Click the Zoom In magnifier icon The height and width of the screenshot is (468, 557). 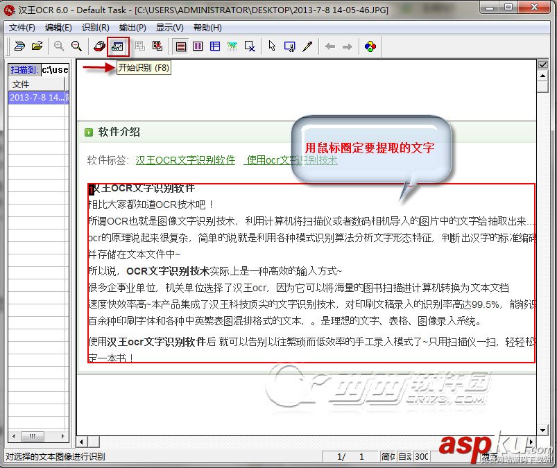tap(60, 46)
